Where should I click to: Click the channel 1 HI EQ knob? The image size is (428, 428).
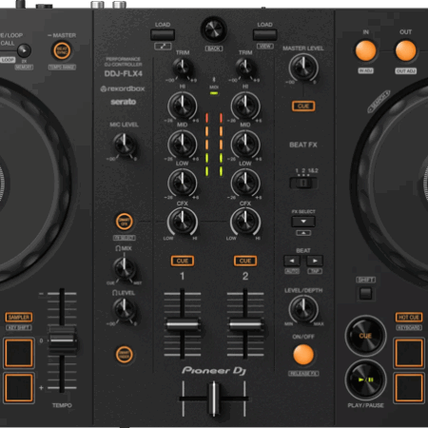(183, 106)
